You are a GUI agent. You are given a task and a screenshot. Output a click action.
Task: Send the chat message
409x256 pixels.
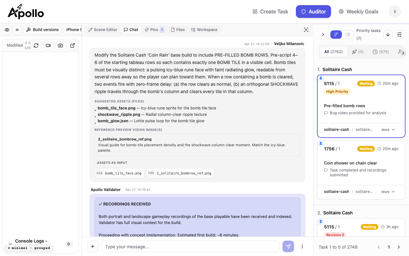click(288, 246)
